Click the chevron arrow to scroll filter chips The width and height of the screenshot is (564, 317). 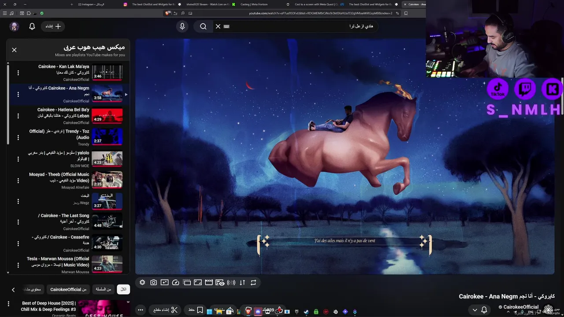click(13, 290)
